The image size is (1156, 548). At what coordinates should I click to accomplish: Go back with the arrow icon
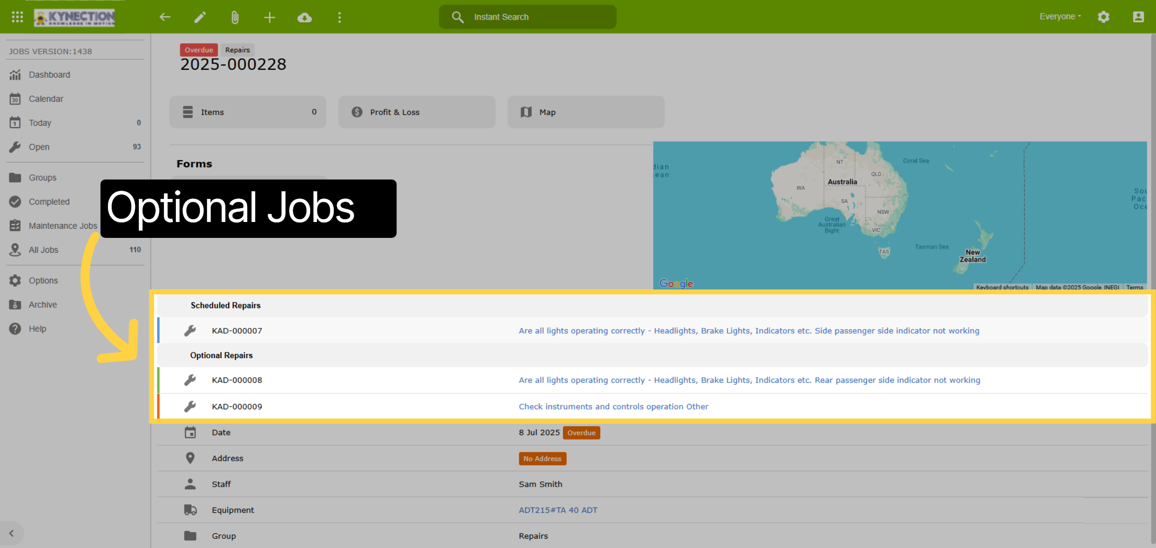coord(165,17)
